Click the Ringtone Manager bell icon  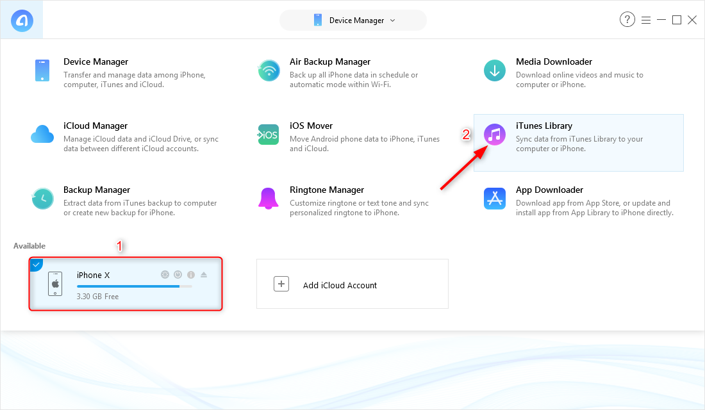[269, 199]
